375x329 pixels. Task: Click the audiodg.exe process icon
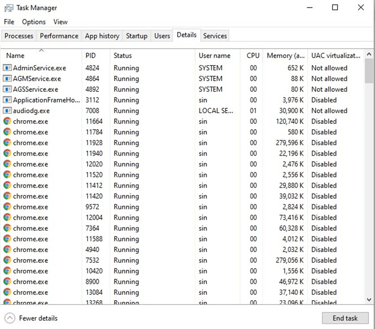coord(7,111)
